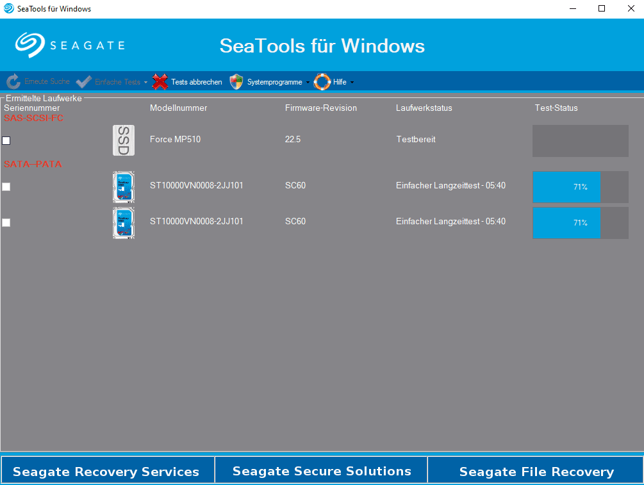Click the second ST10000VN0008 hard drive icon
Screen dimensions: 644x485
pyautogui.click(x=124, y=222)
